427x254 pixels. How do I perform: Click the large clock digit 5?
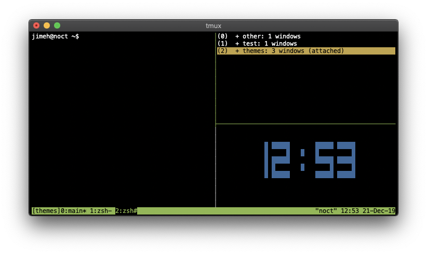tap(324, 160)
